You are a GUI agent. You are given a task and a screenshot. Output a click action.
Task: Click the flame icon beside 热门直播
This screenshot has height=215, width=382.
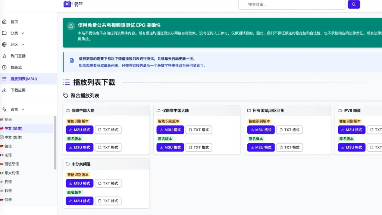point(4,56)
